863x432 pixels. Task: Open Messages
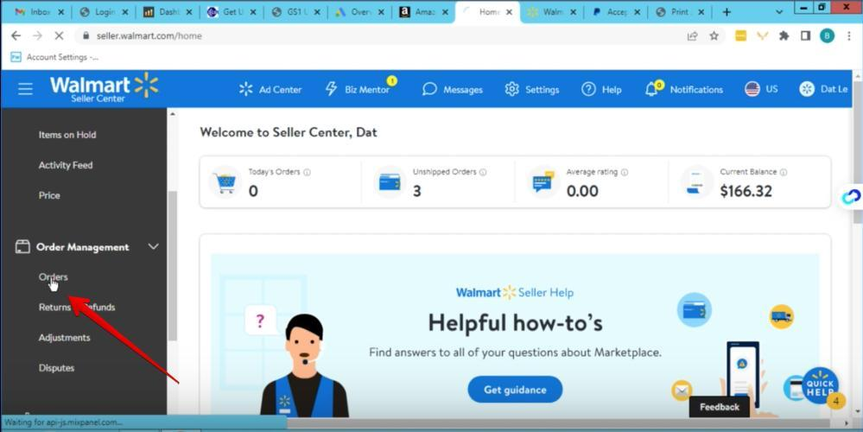tap(453, 89)
